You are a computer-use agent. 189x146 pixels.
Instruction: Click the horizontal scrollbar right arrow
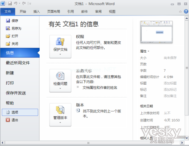click(x=182, y=143)
